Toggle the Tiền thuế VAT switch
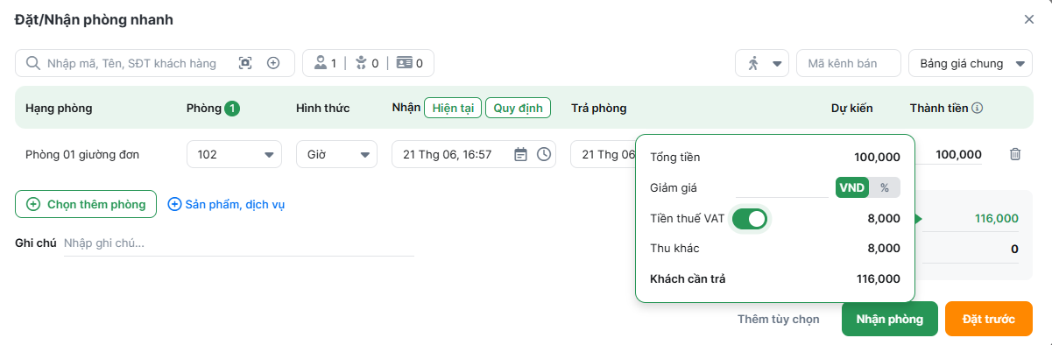Image resolution: width=1052 pixels, height=345 pixels. (x=749, y=219)
